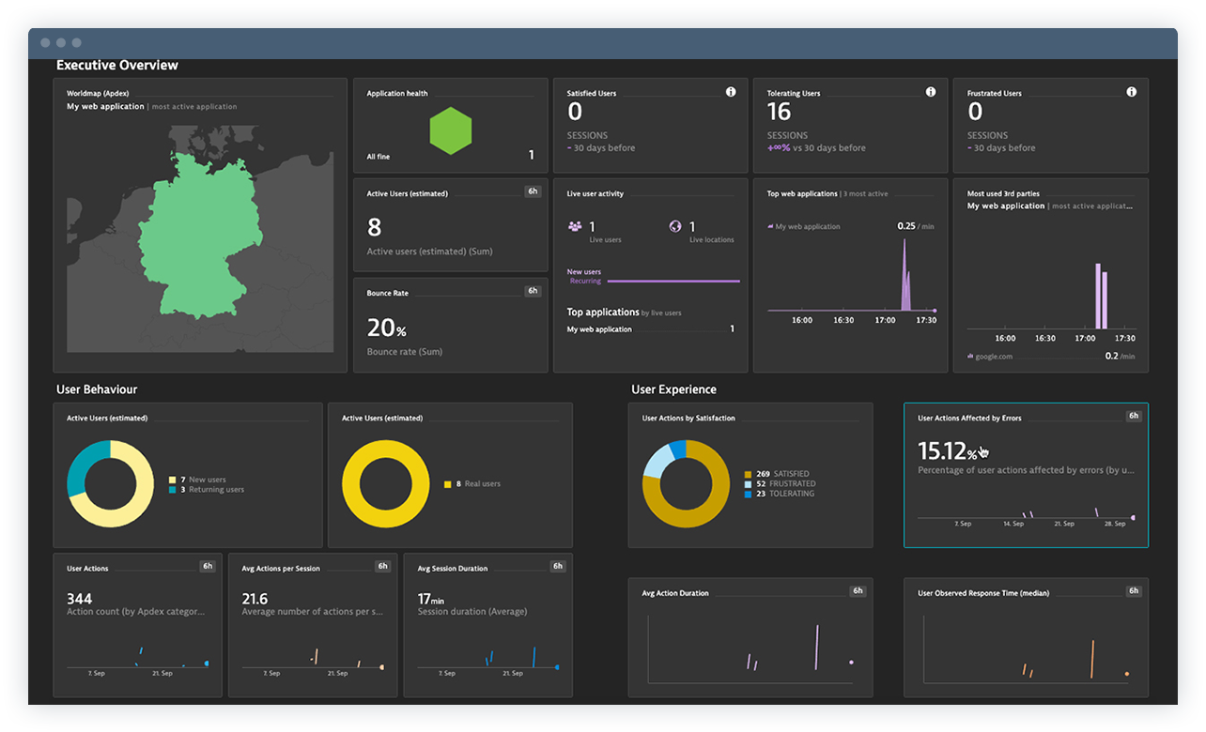
Task: Click the User Experience section header
Action: 673,389
